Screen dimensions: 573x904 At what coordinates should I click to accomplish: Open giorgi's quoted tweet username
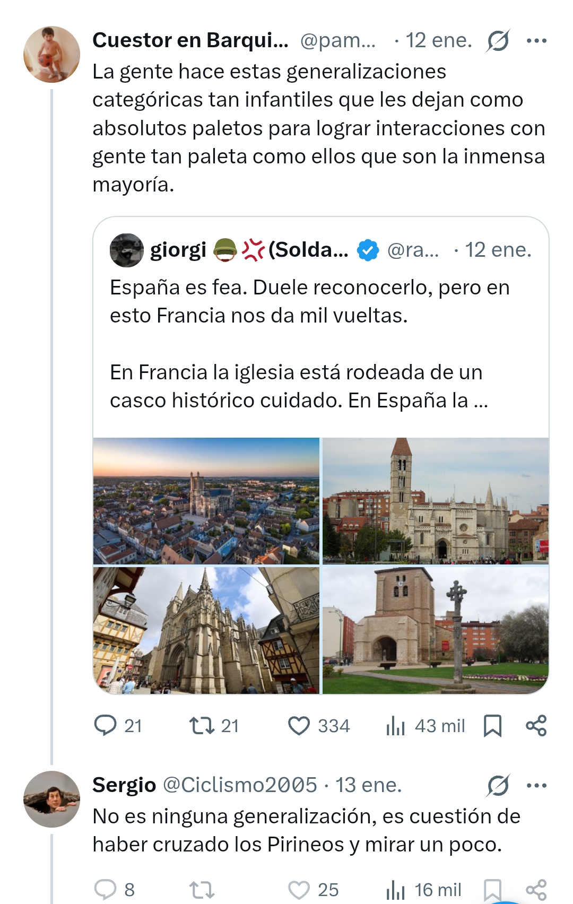tap(178, 250)
